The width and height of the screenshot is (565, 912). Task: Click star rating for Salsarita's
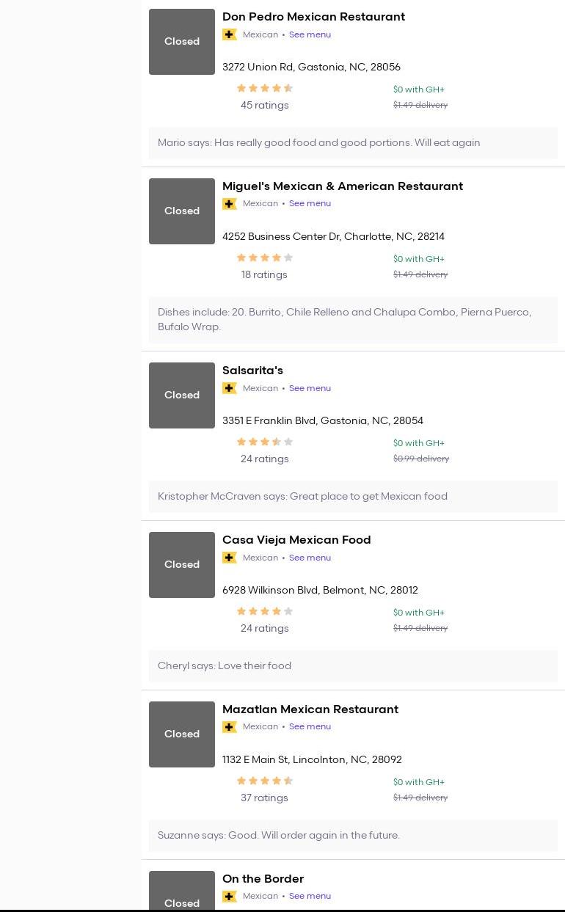[x=264, y=442]
